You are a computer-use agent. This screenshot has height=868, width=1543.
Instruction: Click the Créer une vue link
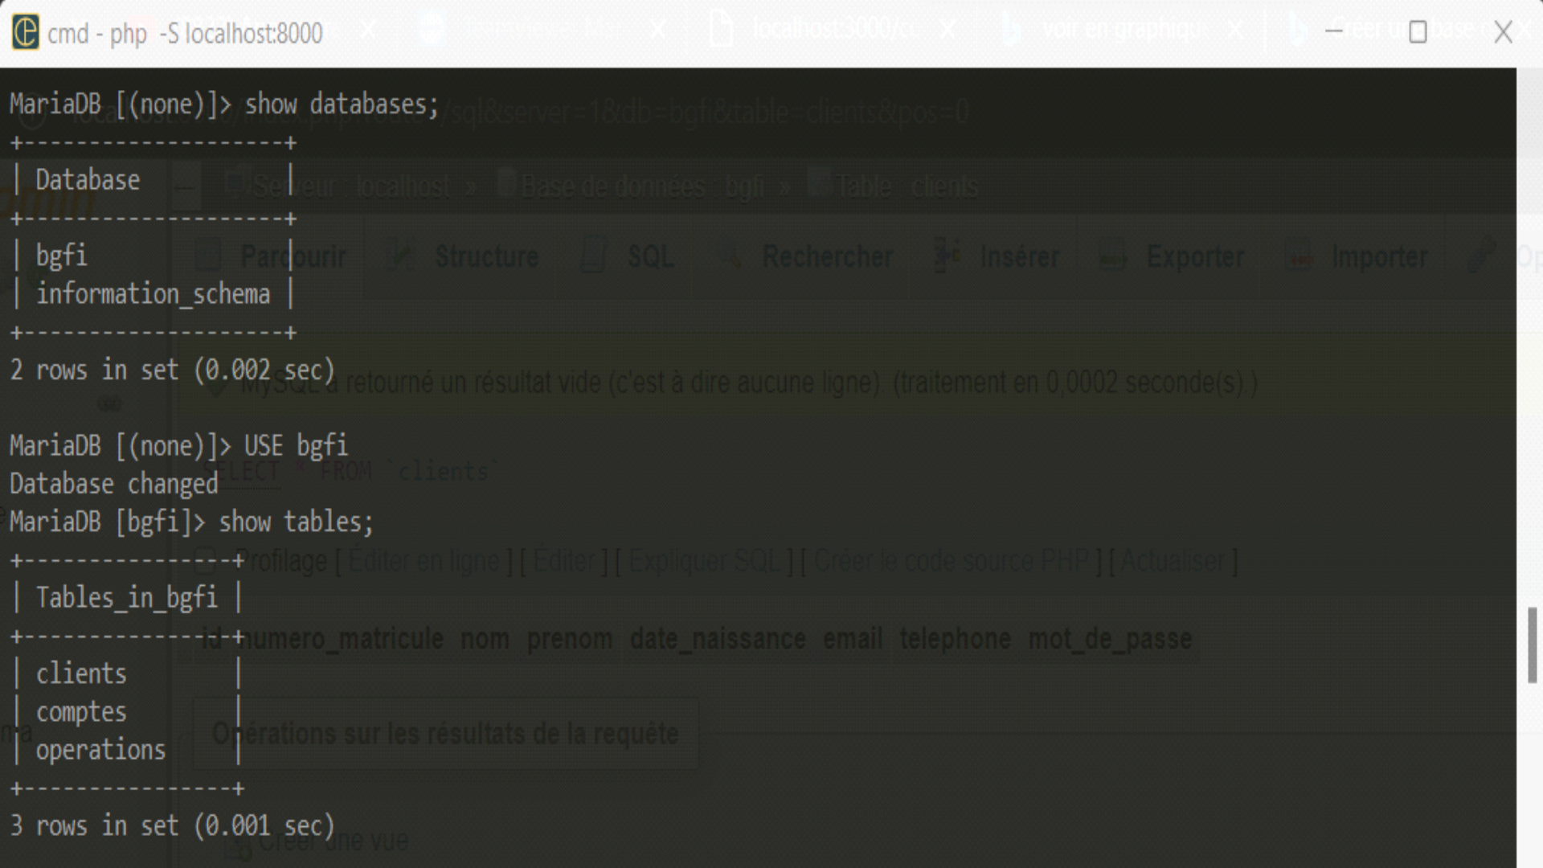334,841
